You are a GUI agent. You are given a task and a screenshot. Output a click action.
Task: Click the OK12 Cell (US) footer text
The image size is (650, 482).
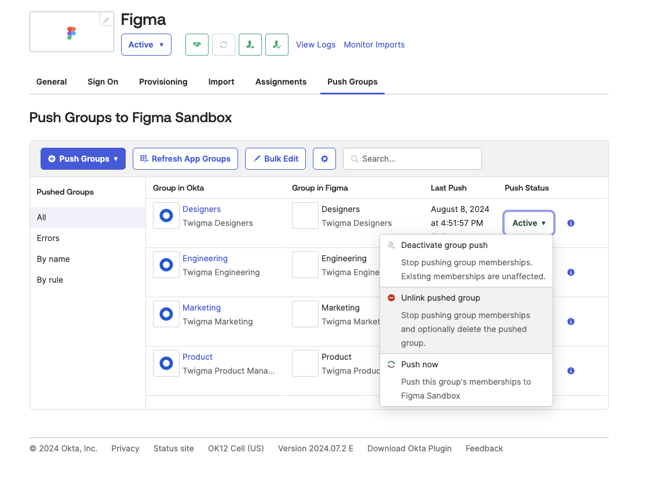236,448
